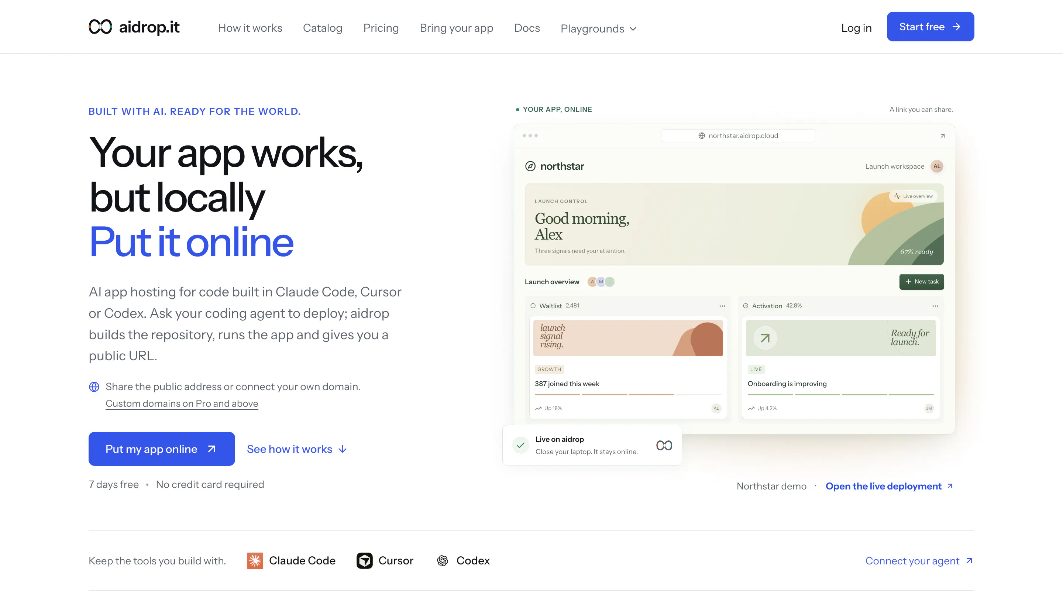Click the Onboarding is improving progress bar
Viewport: 1063px width, 598px height.
tap(840, 395)
